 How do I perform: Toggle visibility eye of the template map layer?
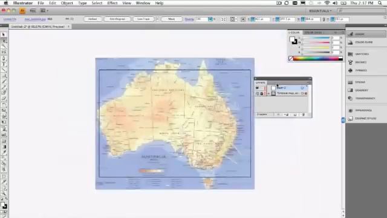click(257, 93)
